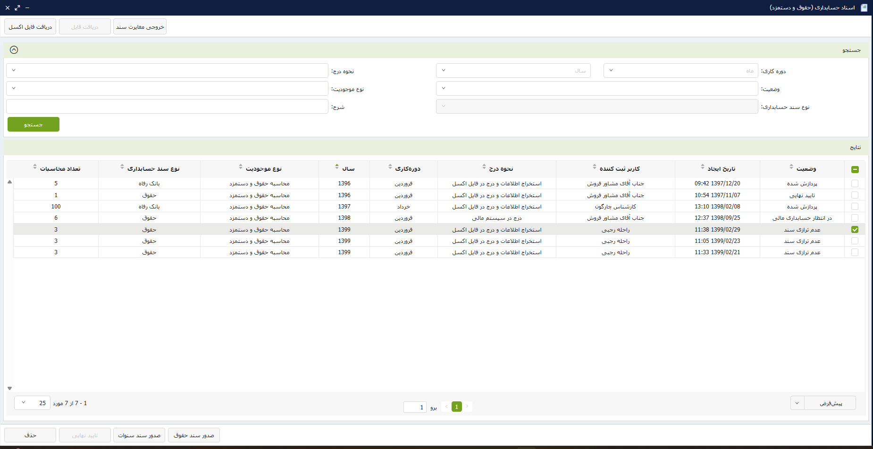Click the شرح text input field
The width and height of the screenshot is (873, 449).
[167, 107]
